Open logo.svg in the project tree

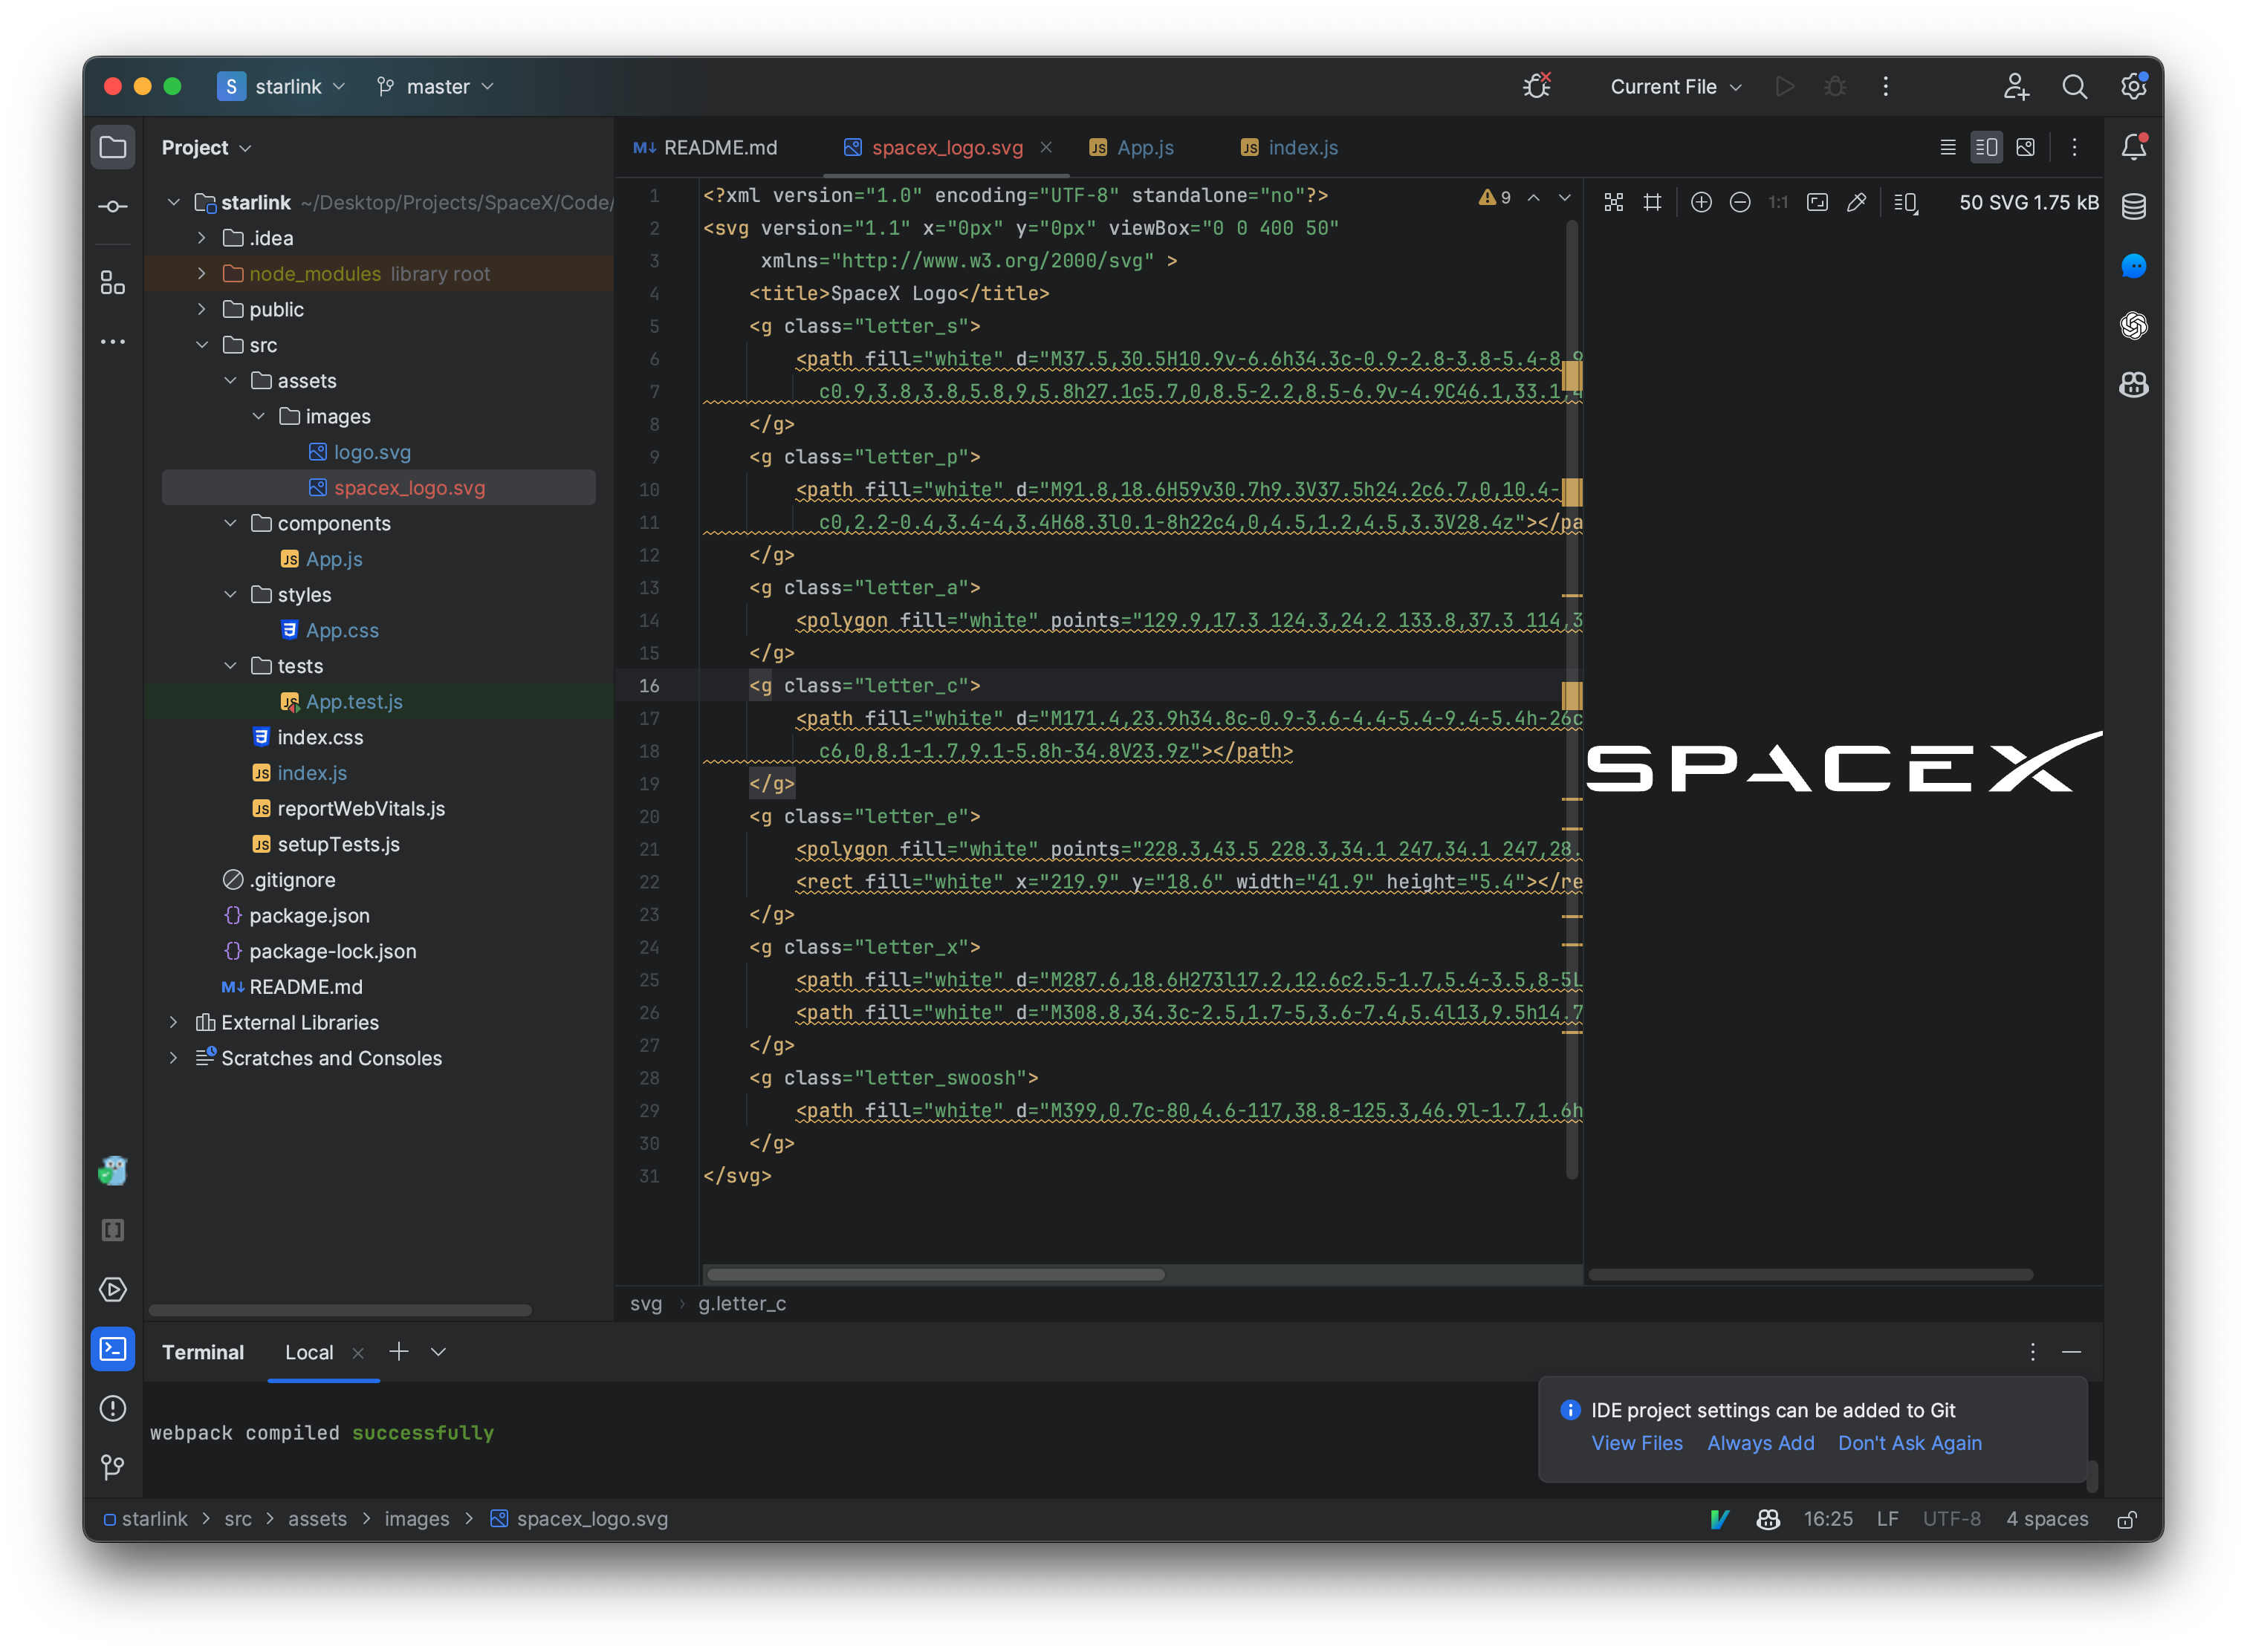(372, 453)
